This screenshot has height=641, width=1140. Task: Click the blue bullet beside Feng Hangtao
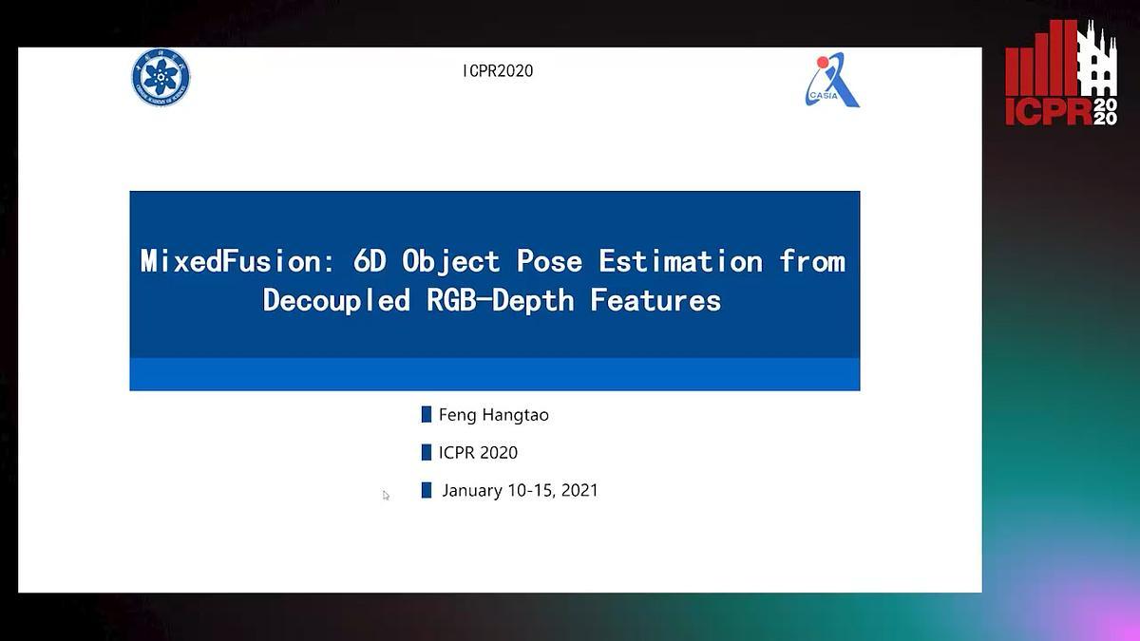(x=427, y=415)
